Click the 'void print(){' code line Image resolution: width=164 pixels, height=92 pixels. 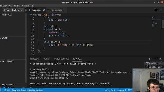pos(53,42)
